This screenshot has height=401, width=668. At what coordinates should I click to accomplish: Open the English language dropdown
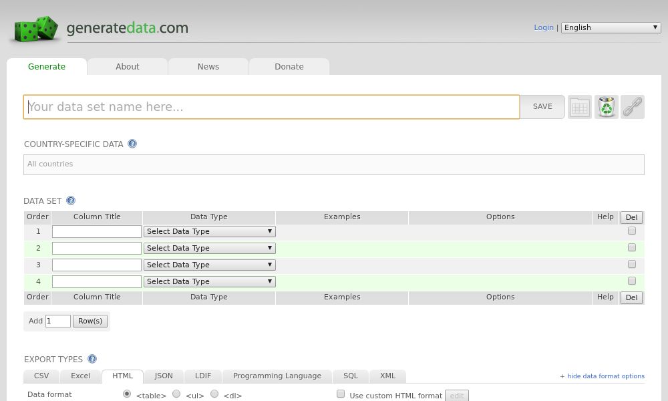pyautogui.click(x=611, y=27)
